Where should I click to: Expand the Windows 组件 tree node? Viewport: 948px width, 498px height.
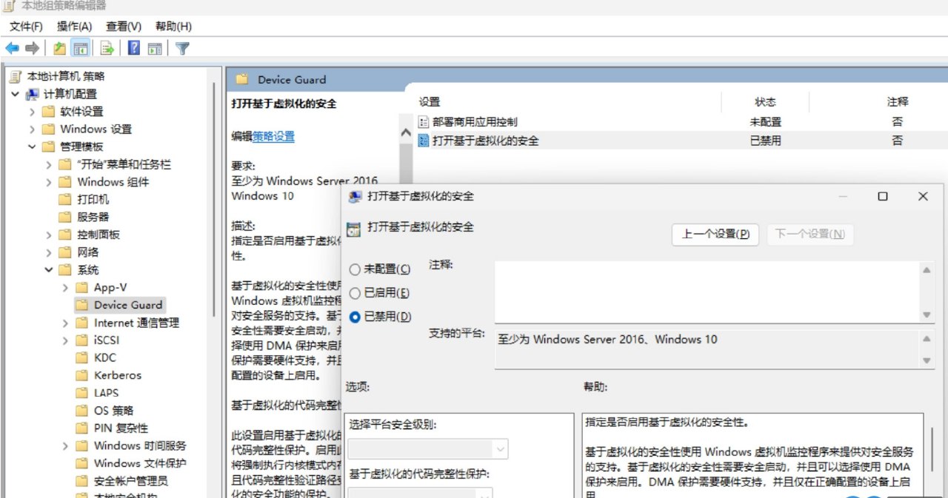click(49, 182)
